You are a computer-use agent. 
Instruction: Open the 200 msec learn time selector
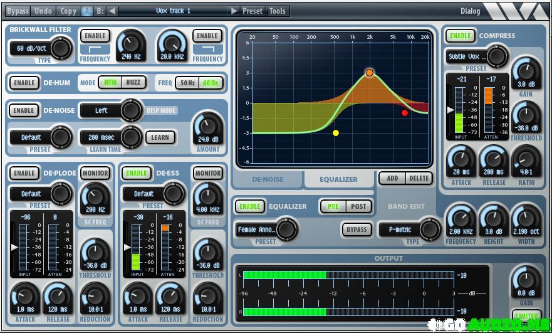[110, 137]
